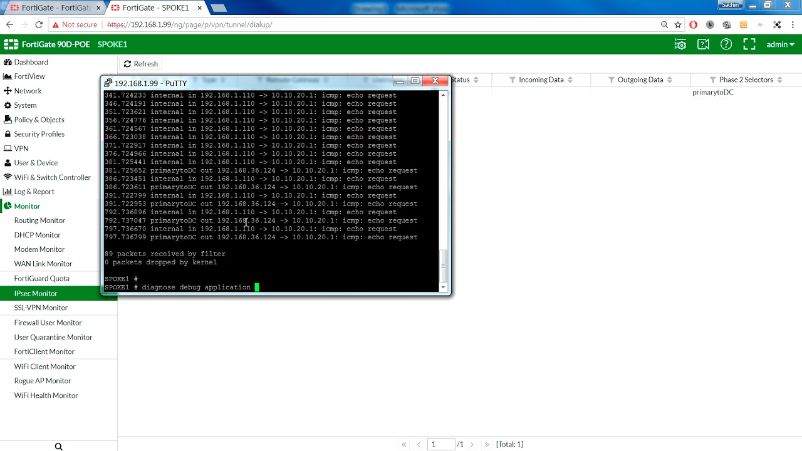
Task: Select Modem Monitor
Action: point(39,249)
